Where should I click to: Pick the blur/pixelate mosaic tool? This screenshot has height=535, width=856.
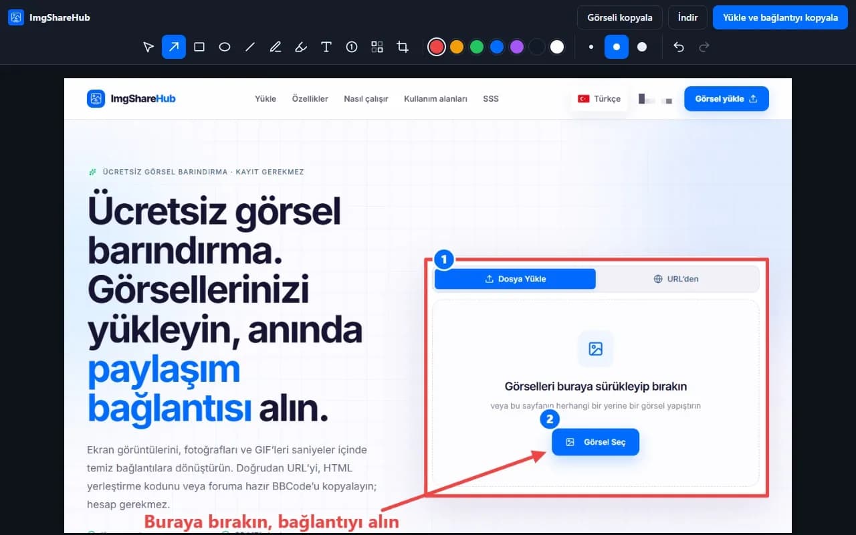point(377,47)
